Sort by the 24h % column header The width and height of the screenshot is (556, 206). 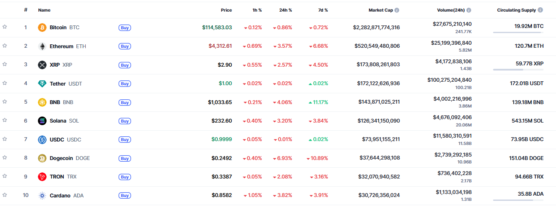click(285, 10)
